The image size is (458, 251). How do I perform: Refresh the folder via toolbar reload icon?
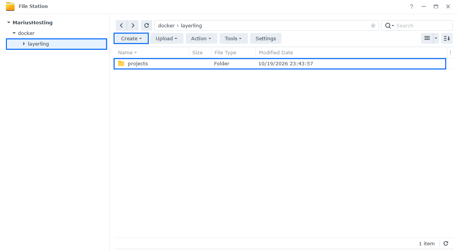147,25
